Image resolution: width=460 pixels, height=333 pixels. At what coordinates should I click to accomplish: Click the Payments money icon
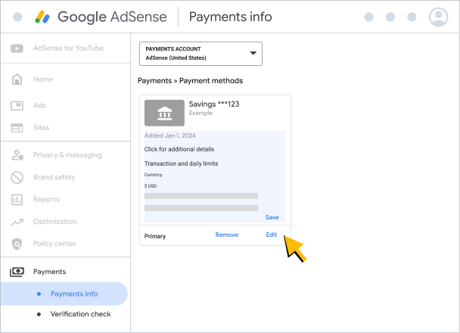click(17, 272)
